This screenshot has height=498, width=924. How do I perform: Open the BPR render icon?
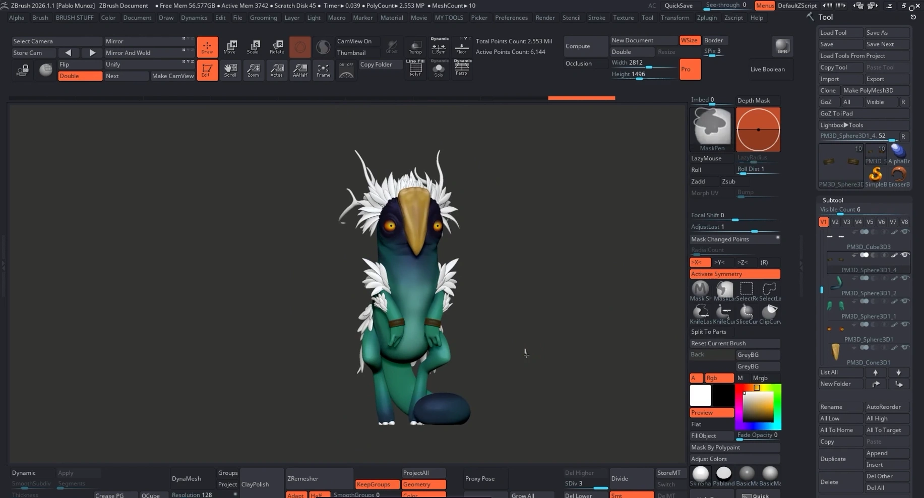(782, 46)
